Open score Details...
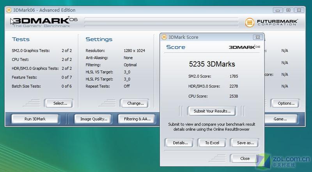Screen dimensions: 312x172 click(x=179, y=143)
